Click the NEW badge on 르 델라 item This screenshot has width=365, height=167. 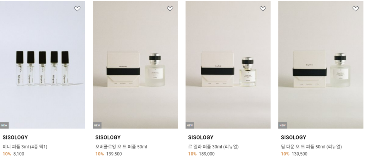click(x=190, y=125)
